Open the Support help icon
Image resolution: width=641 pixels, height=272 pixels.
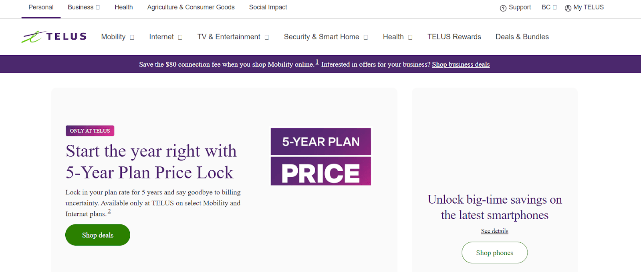pyautogui.click(x=503, y=8)
